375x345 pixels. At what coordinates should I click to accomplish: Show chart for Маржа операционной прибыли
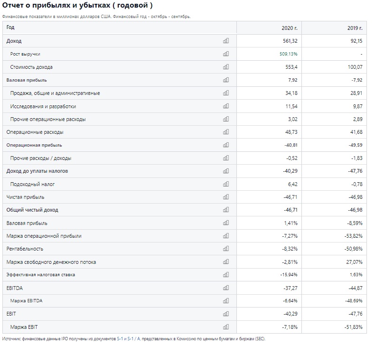(226, 236)
